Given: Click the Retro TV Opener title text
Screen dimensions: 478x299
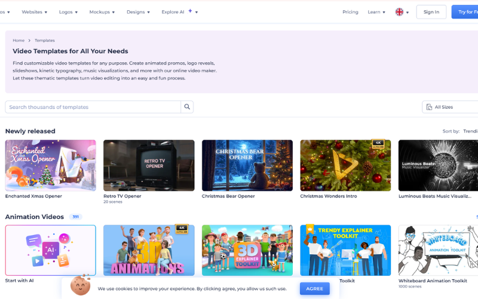Looking at the screenshot, I should 122,196.
